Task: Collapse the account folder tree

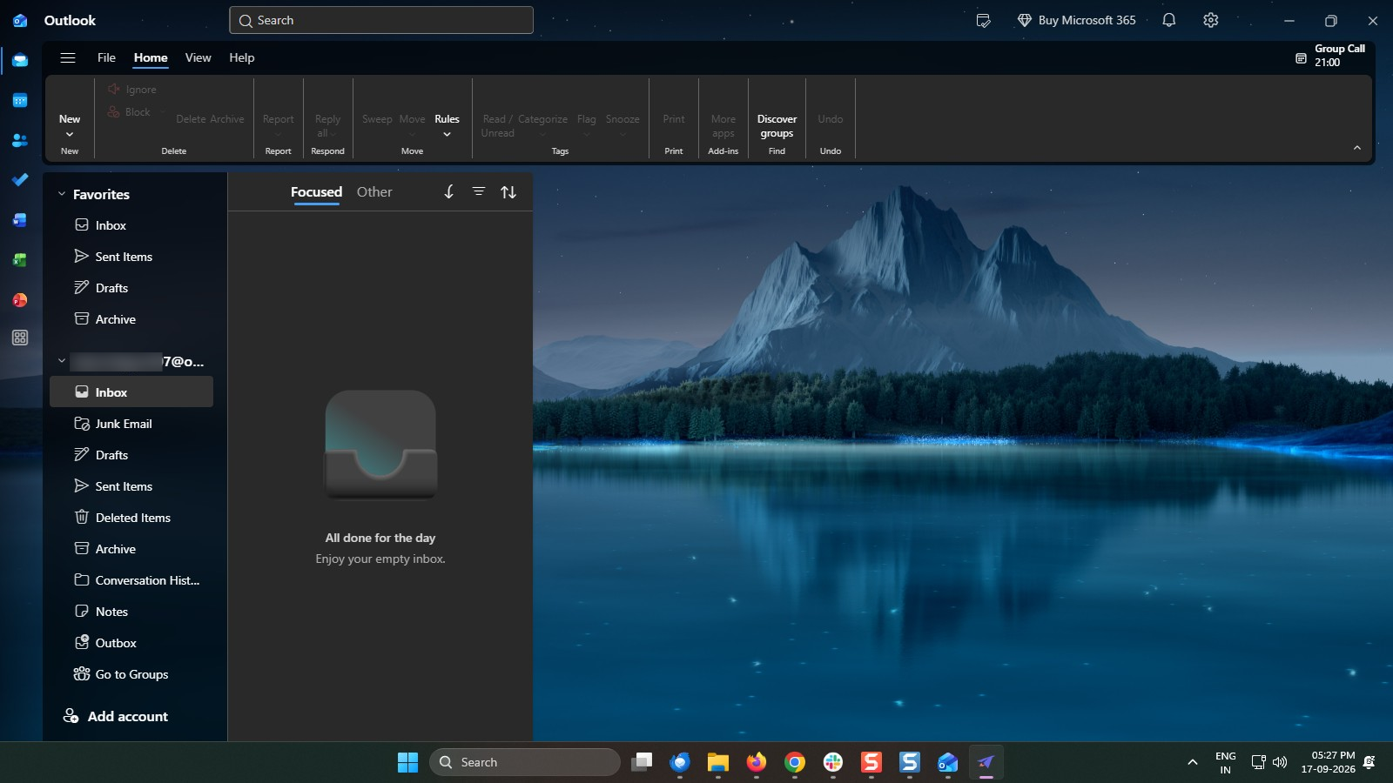Action: click(x=62, y=360)
